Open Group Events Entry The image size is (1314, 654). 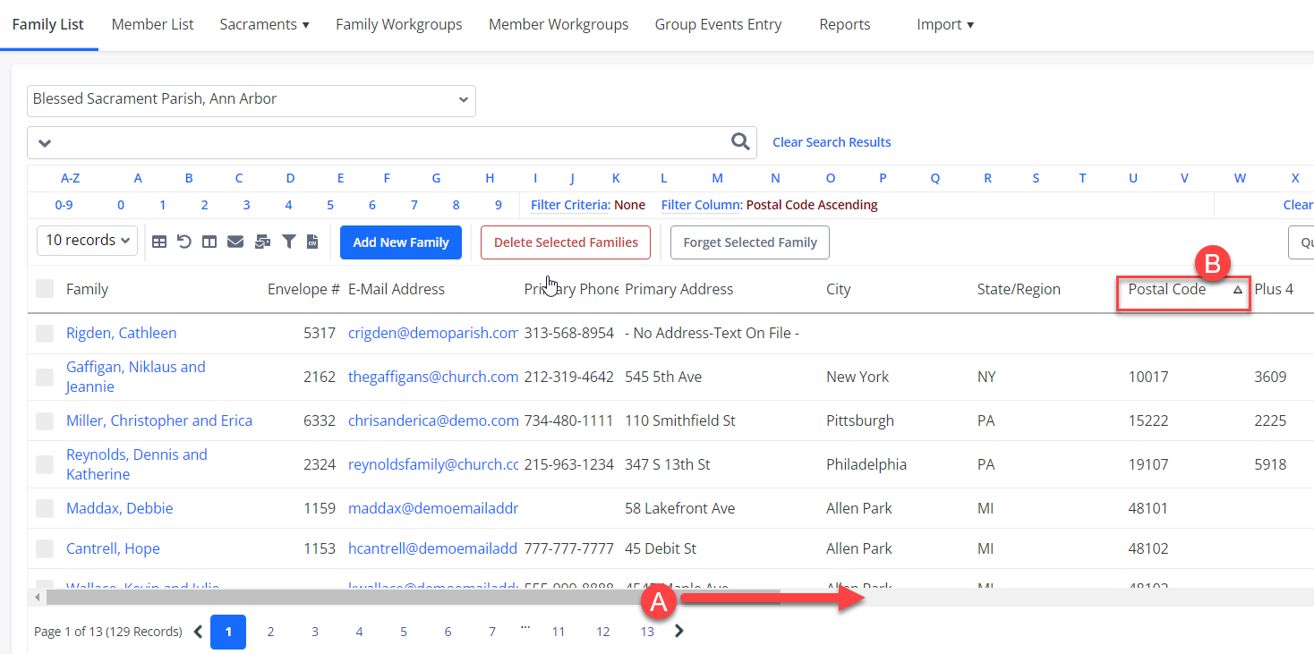pos(718,25)
